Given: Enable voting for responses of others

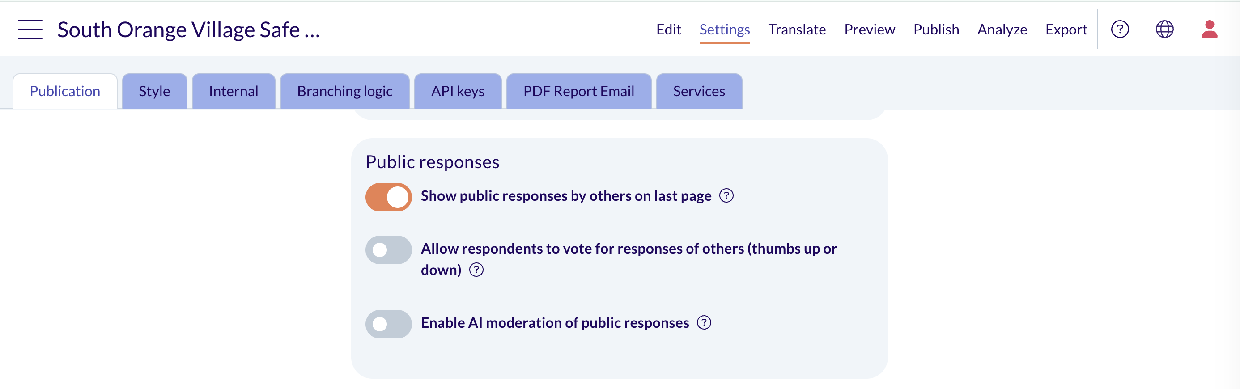Looking at the screenshot, I should pyautogui.click(x=388, y=250).
